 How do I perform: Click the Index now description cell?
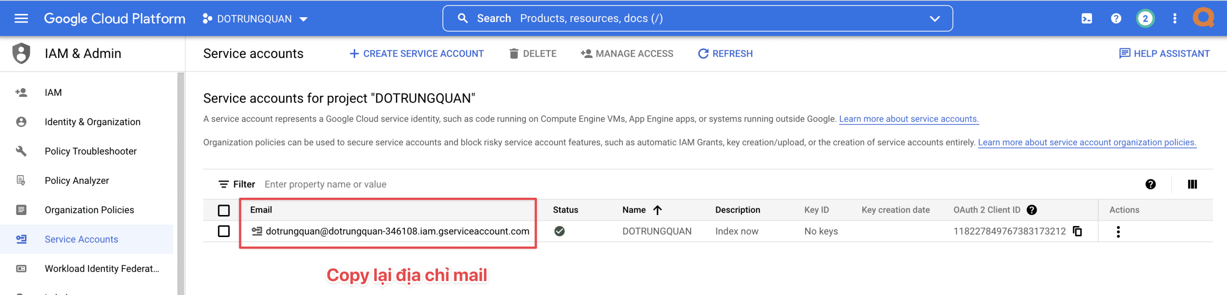(737, 231)
